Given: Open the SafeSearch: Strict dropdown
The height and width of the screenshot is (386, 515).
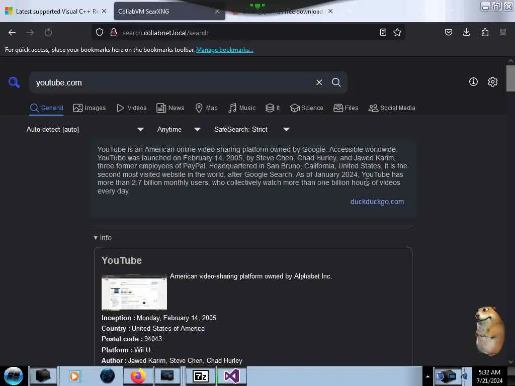Looking at the screenshot, I should click(x=251, y=129).
